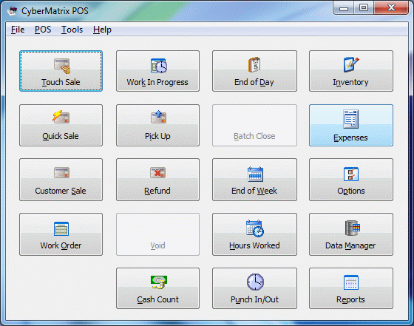Click the Pick Up arrow card icon

(158, 117)
